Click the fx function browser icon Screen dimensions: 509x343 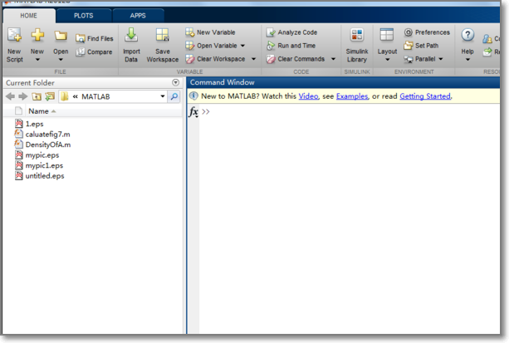193,112
